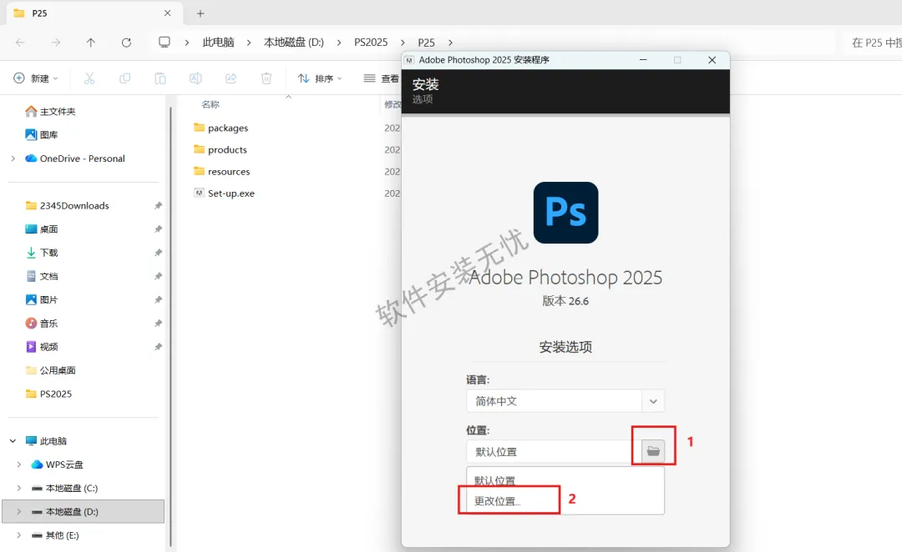Click the 默认位置 location field
The width and height of the screenshot is (902, 552).
(554, 451)
